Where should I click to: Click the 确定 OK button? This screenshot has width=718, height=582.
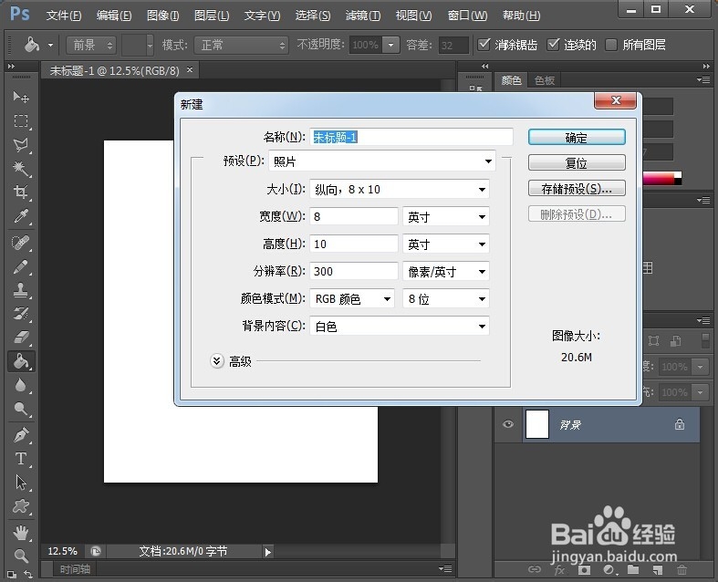577,138
